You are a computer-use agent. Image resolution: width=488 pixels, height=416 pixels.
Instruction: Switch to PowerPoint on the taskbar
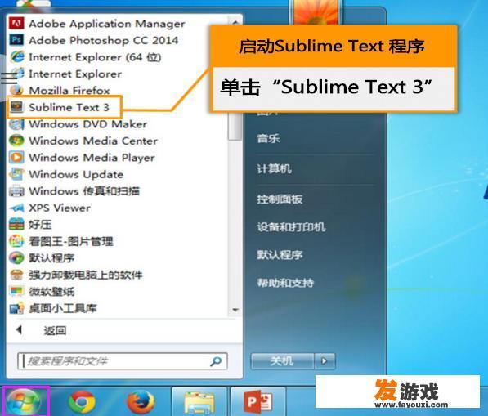pos(258,401)
